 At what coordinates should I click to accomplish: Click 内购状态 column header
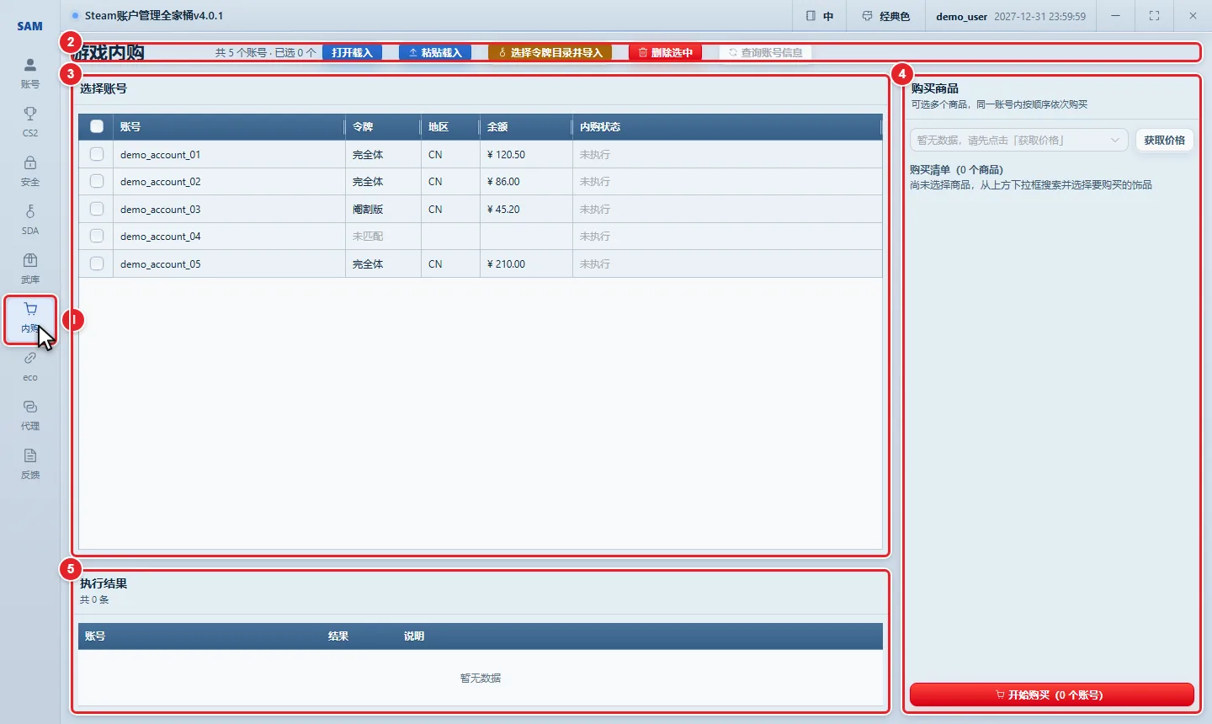tap(726, 126)
